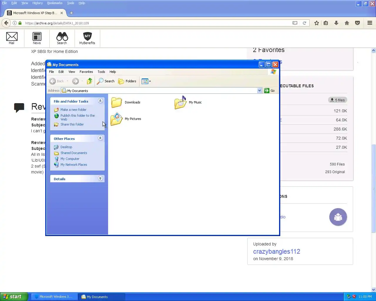
Task: Go to the browser home page icon
Action: [347, 23]
